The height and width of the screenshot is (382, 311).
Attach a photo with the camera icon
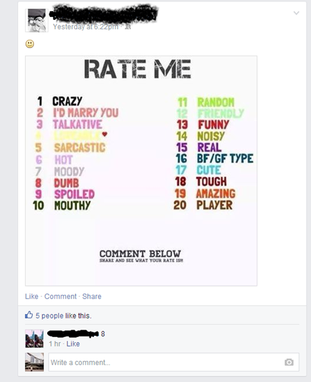(289, 362)
